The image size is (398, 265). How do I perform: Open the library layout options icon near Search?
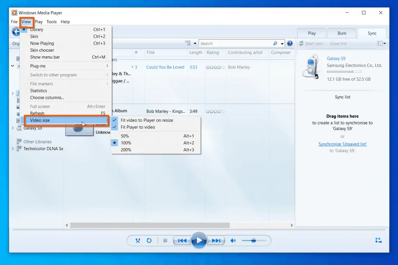(187, 43)
